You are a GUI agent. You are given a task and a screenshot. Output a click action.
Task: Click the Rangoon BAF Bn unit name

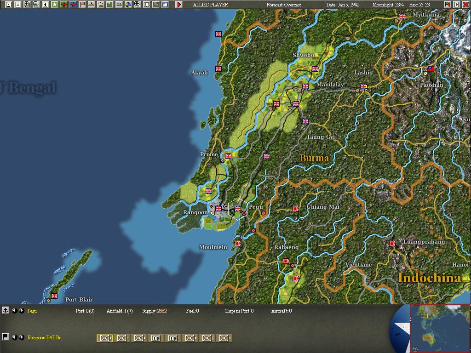tap(45, 337)
